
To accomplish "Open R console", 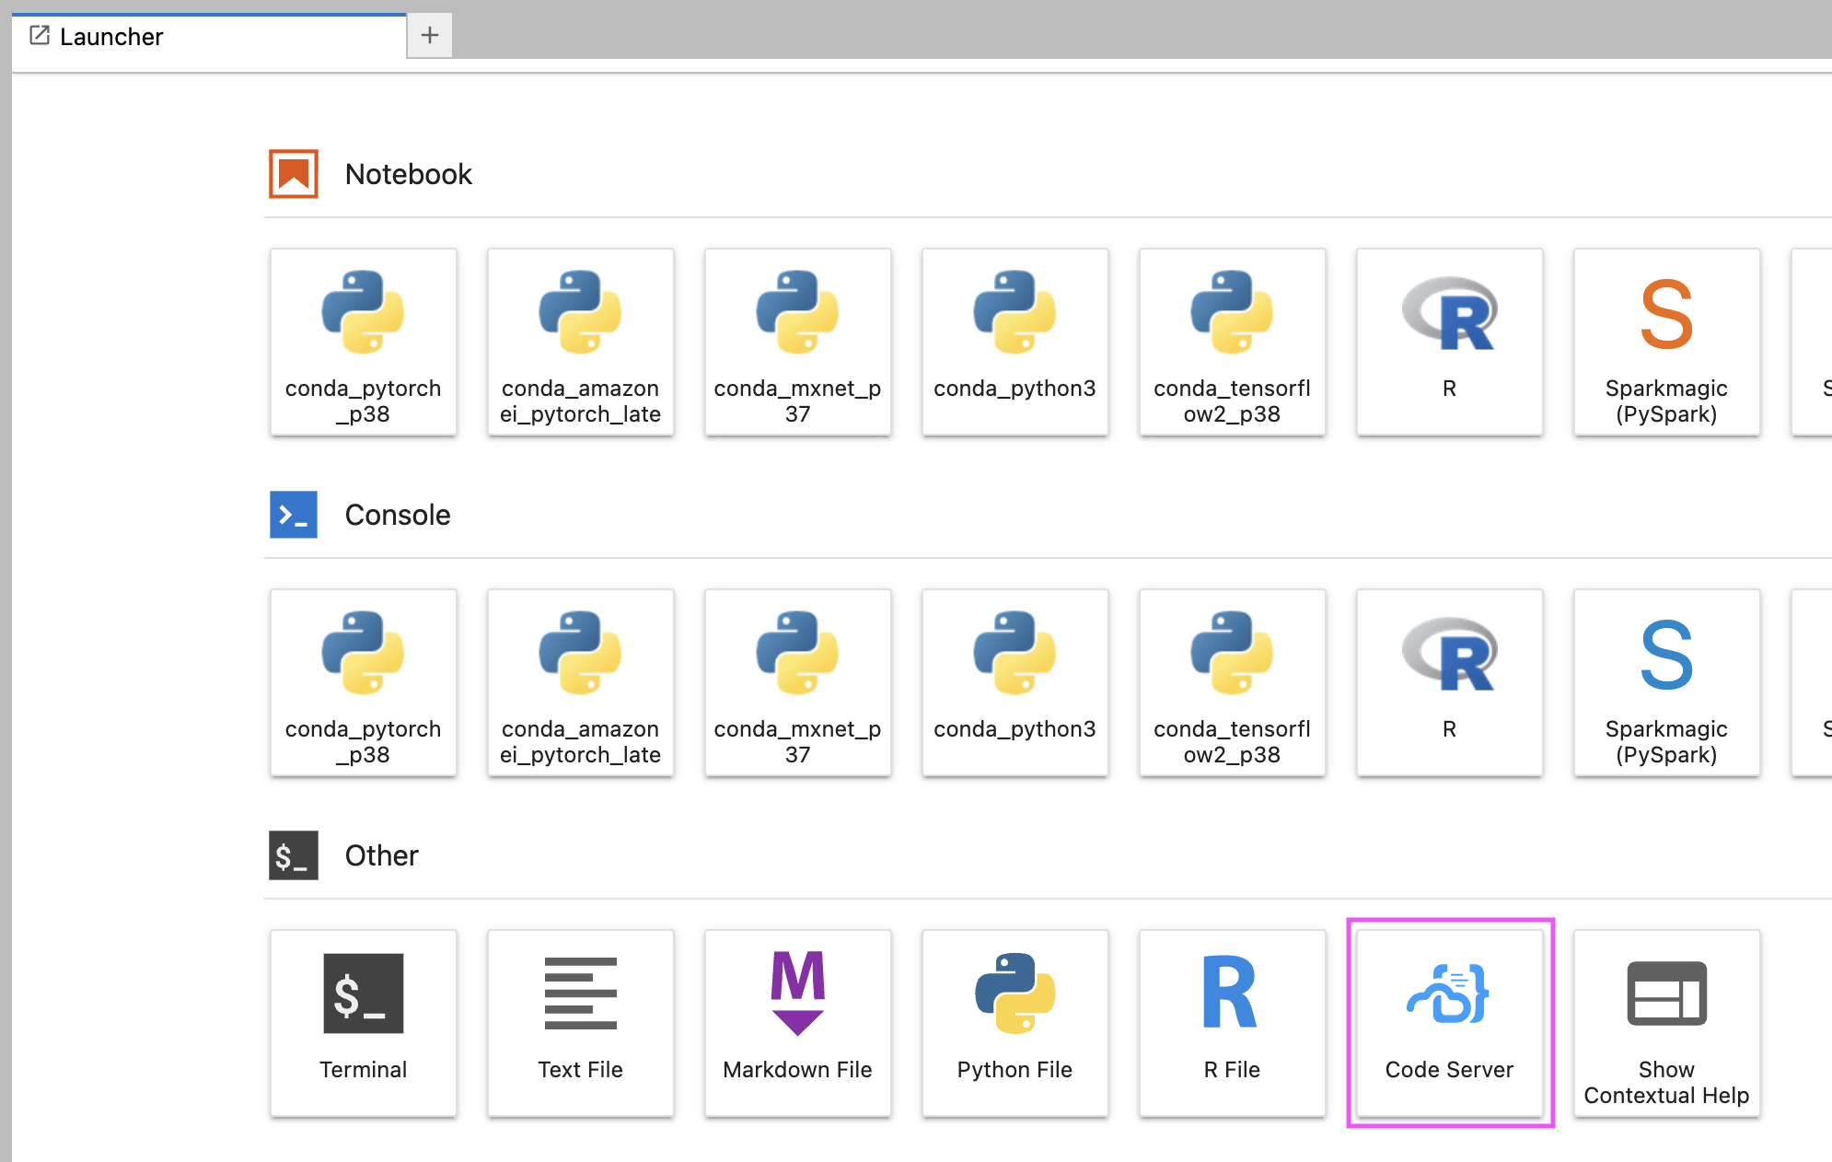I will pos(1449,681).
